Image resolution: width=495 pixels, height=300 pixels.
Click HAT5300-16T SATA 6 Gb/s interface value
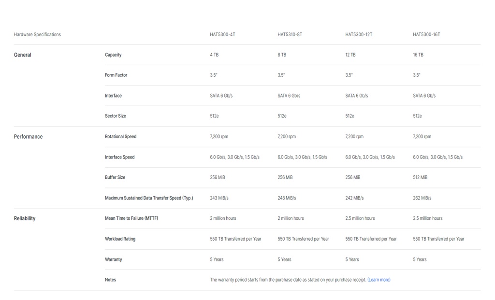pyautogui.click(x=424, y=96)
